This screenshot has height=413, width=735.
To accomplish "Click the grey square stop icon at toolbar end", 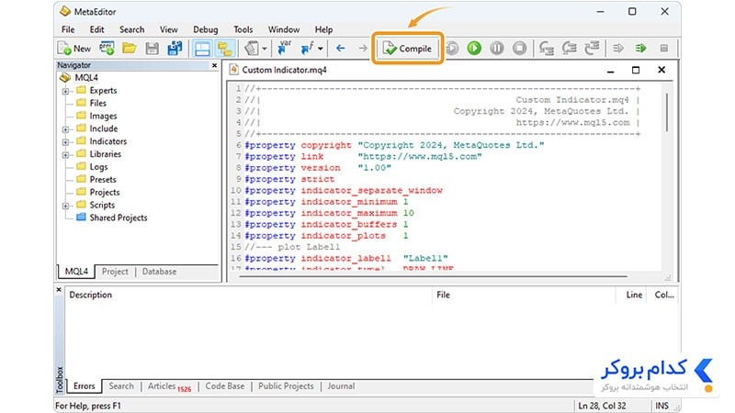I will click(x=663, y=48).
